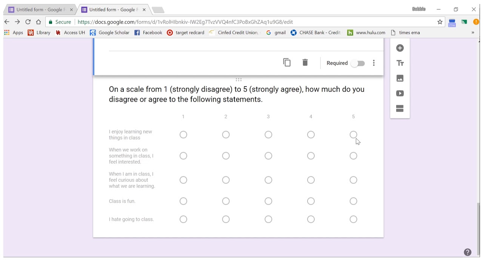483x272 pixels.
Task: Add a section using the sidebar icon
Action: point(400,109)
